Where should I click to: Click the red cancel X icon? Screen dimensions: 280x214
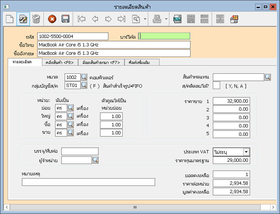pyautogui.click(x=52, y=19)
